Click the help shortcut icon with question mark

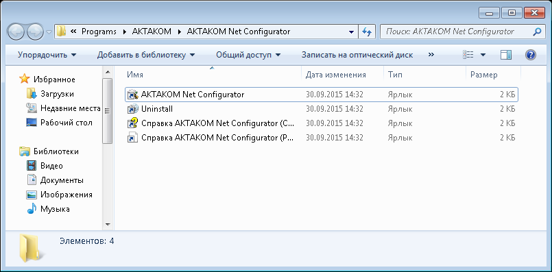(x=132, y=123)
